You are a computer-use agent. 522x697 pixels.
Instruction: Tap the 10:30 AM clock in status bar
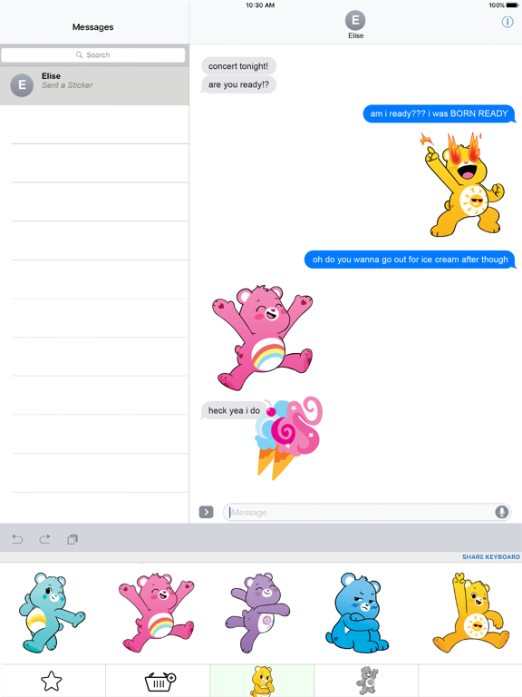[260, 5]
